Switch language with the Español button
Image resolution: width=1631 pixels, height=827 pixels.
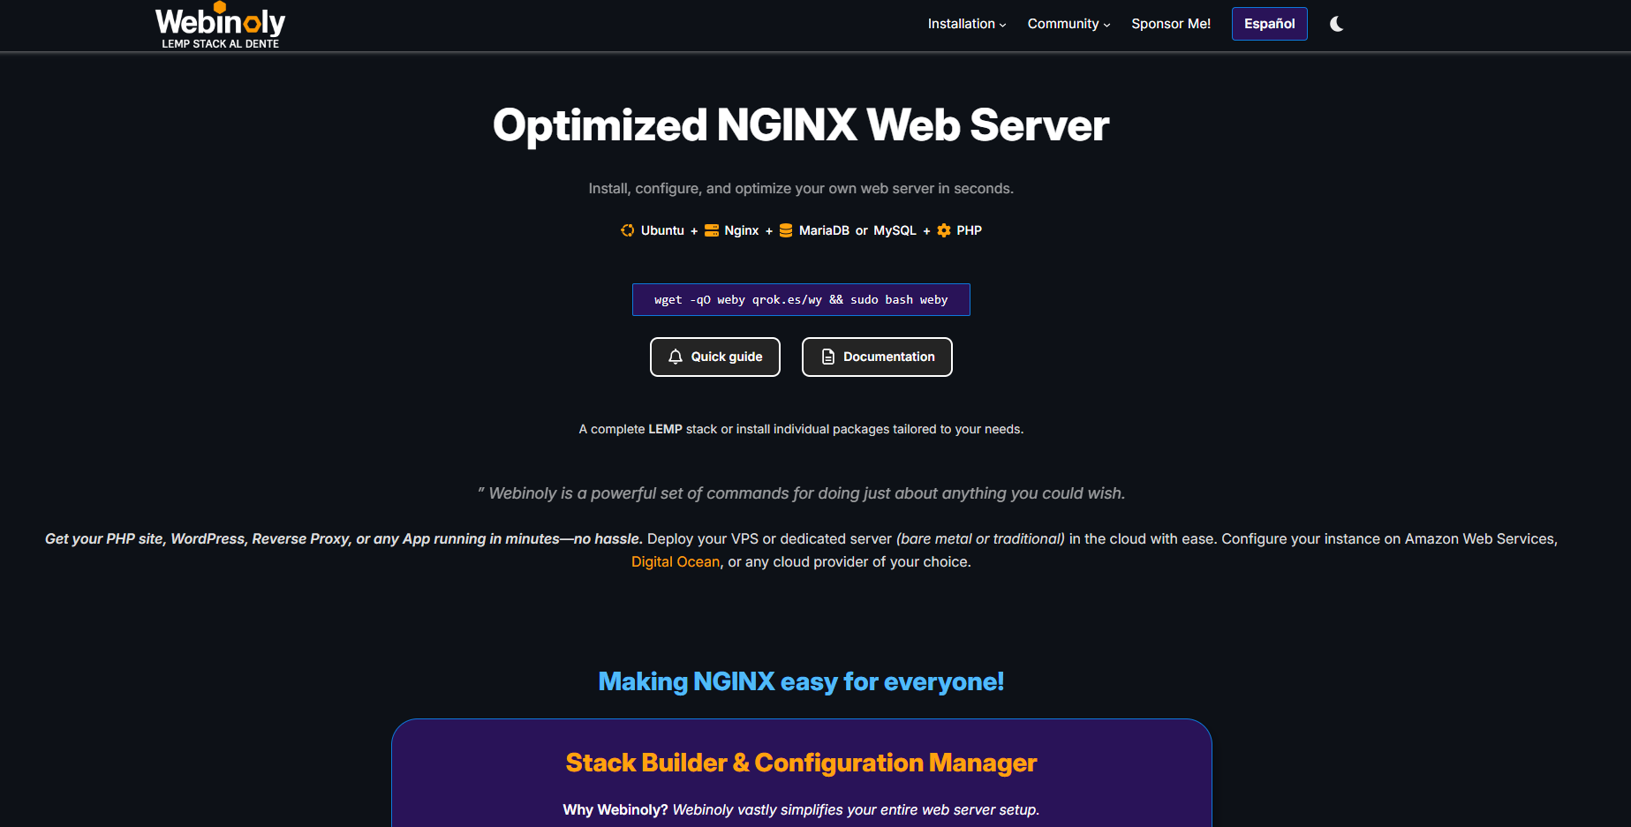pyautogui.click(x=1269, y=24)
